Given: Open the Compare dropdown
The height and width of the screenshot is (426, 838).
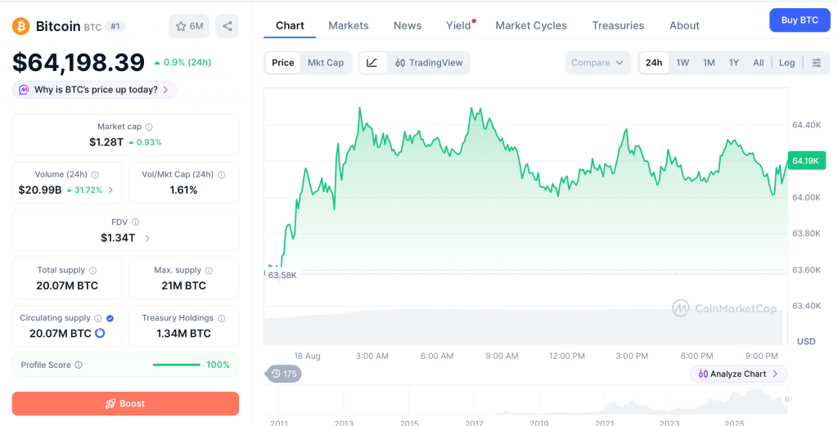Looking at the screenshot, I should pos(597,62).
